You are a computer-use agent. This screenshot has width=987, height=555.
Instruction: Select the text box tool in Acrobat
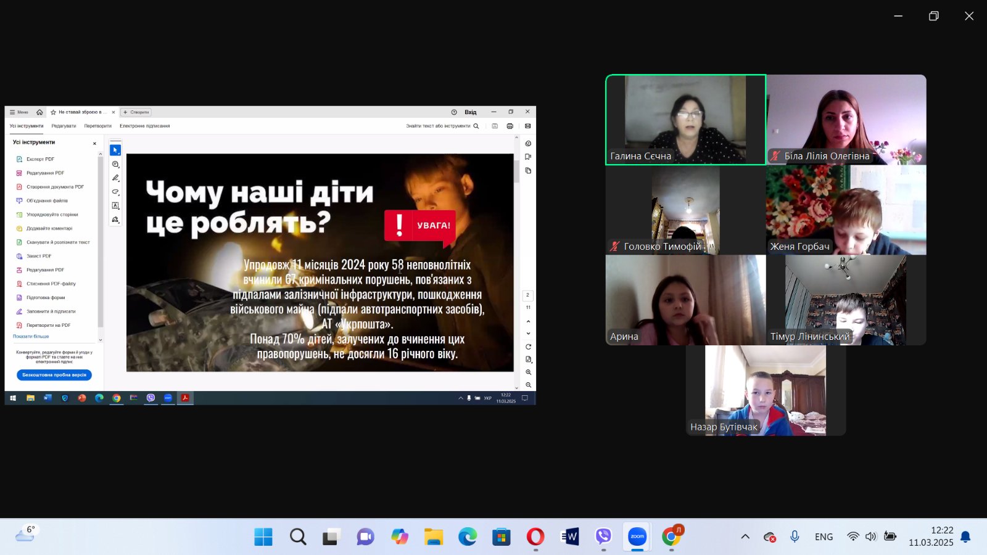(115, 205)
